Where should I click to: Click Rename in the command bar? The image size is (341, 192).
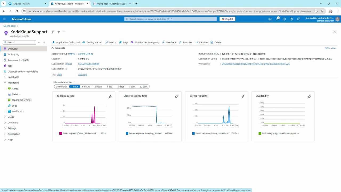pos(201,42)
